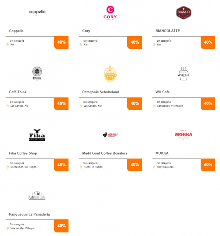Open the red MOKKA logo

tap(183, 135)
